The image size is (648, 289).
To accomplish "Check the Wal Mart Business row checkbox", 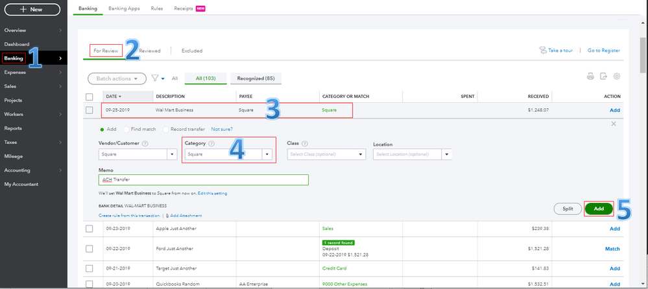I will pyautogui.click(x=90, y=110).
